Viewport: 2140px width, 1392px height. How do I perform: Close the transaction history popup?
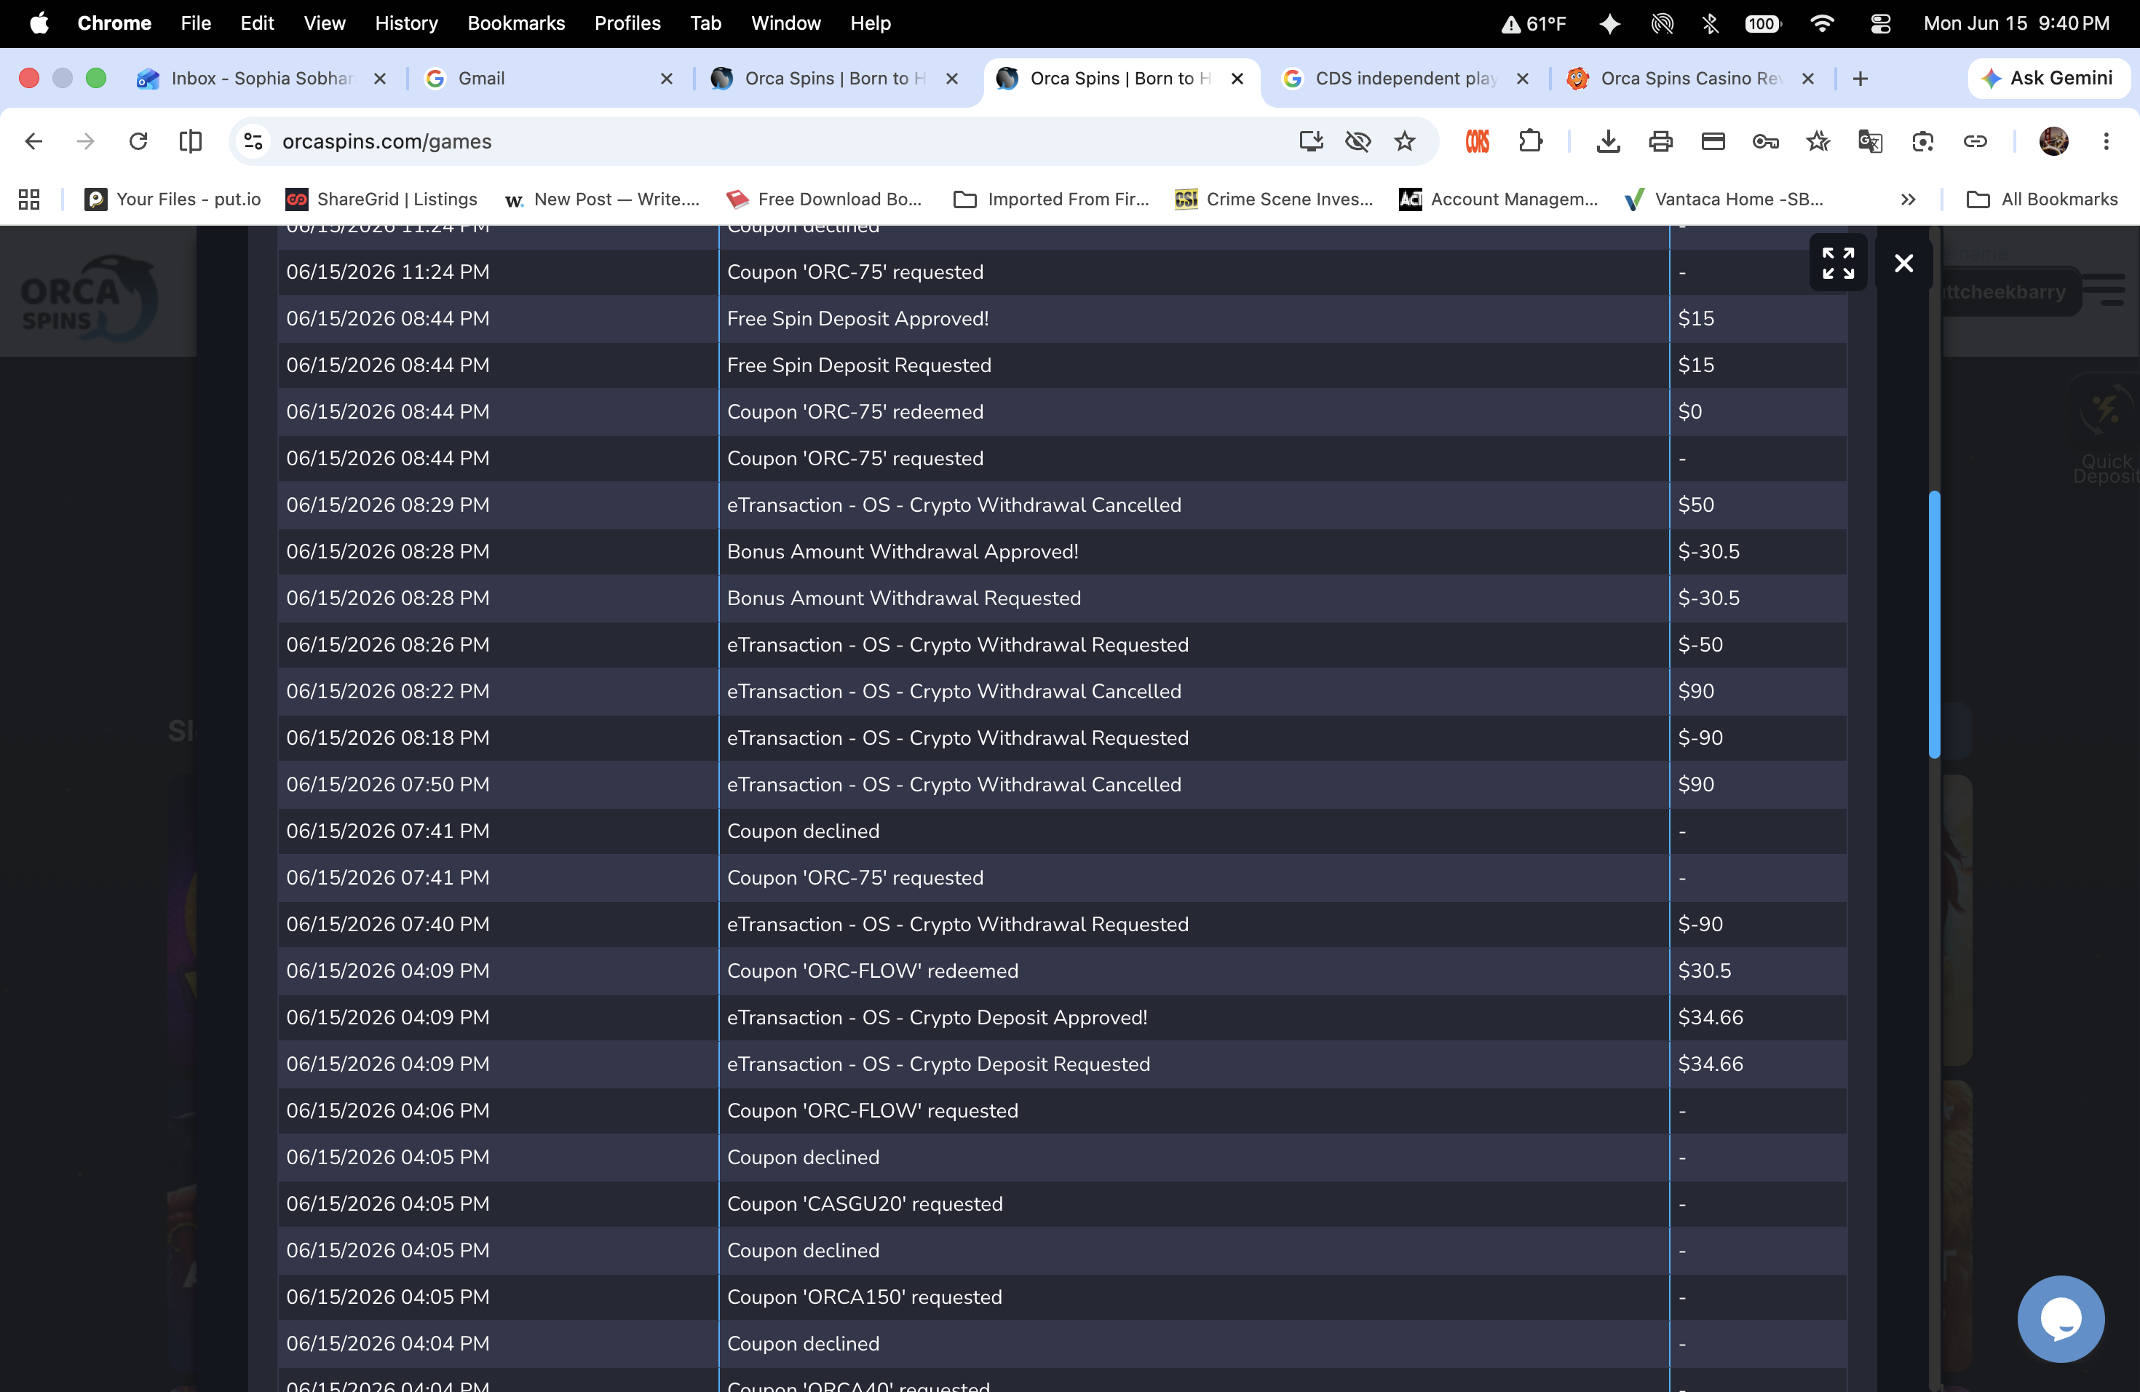[x=1903, y=263]
